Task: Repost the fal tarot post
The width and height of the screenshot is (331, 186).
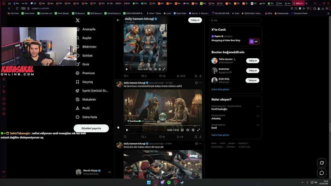Action: coord(144,137)
